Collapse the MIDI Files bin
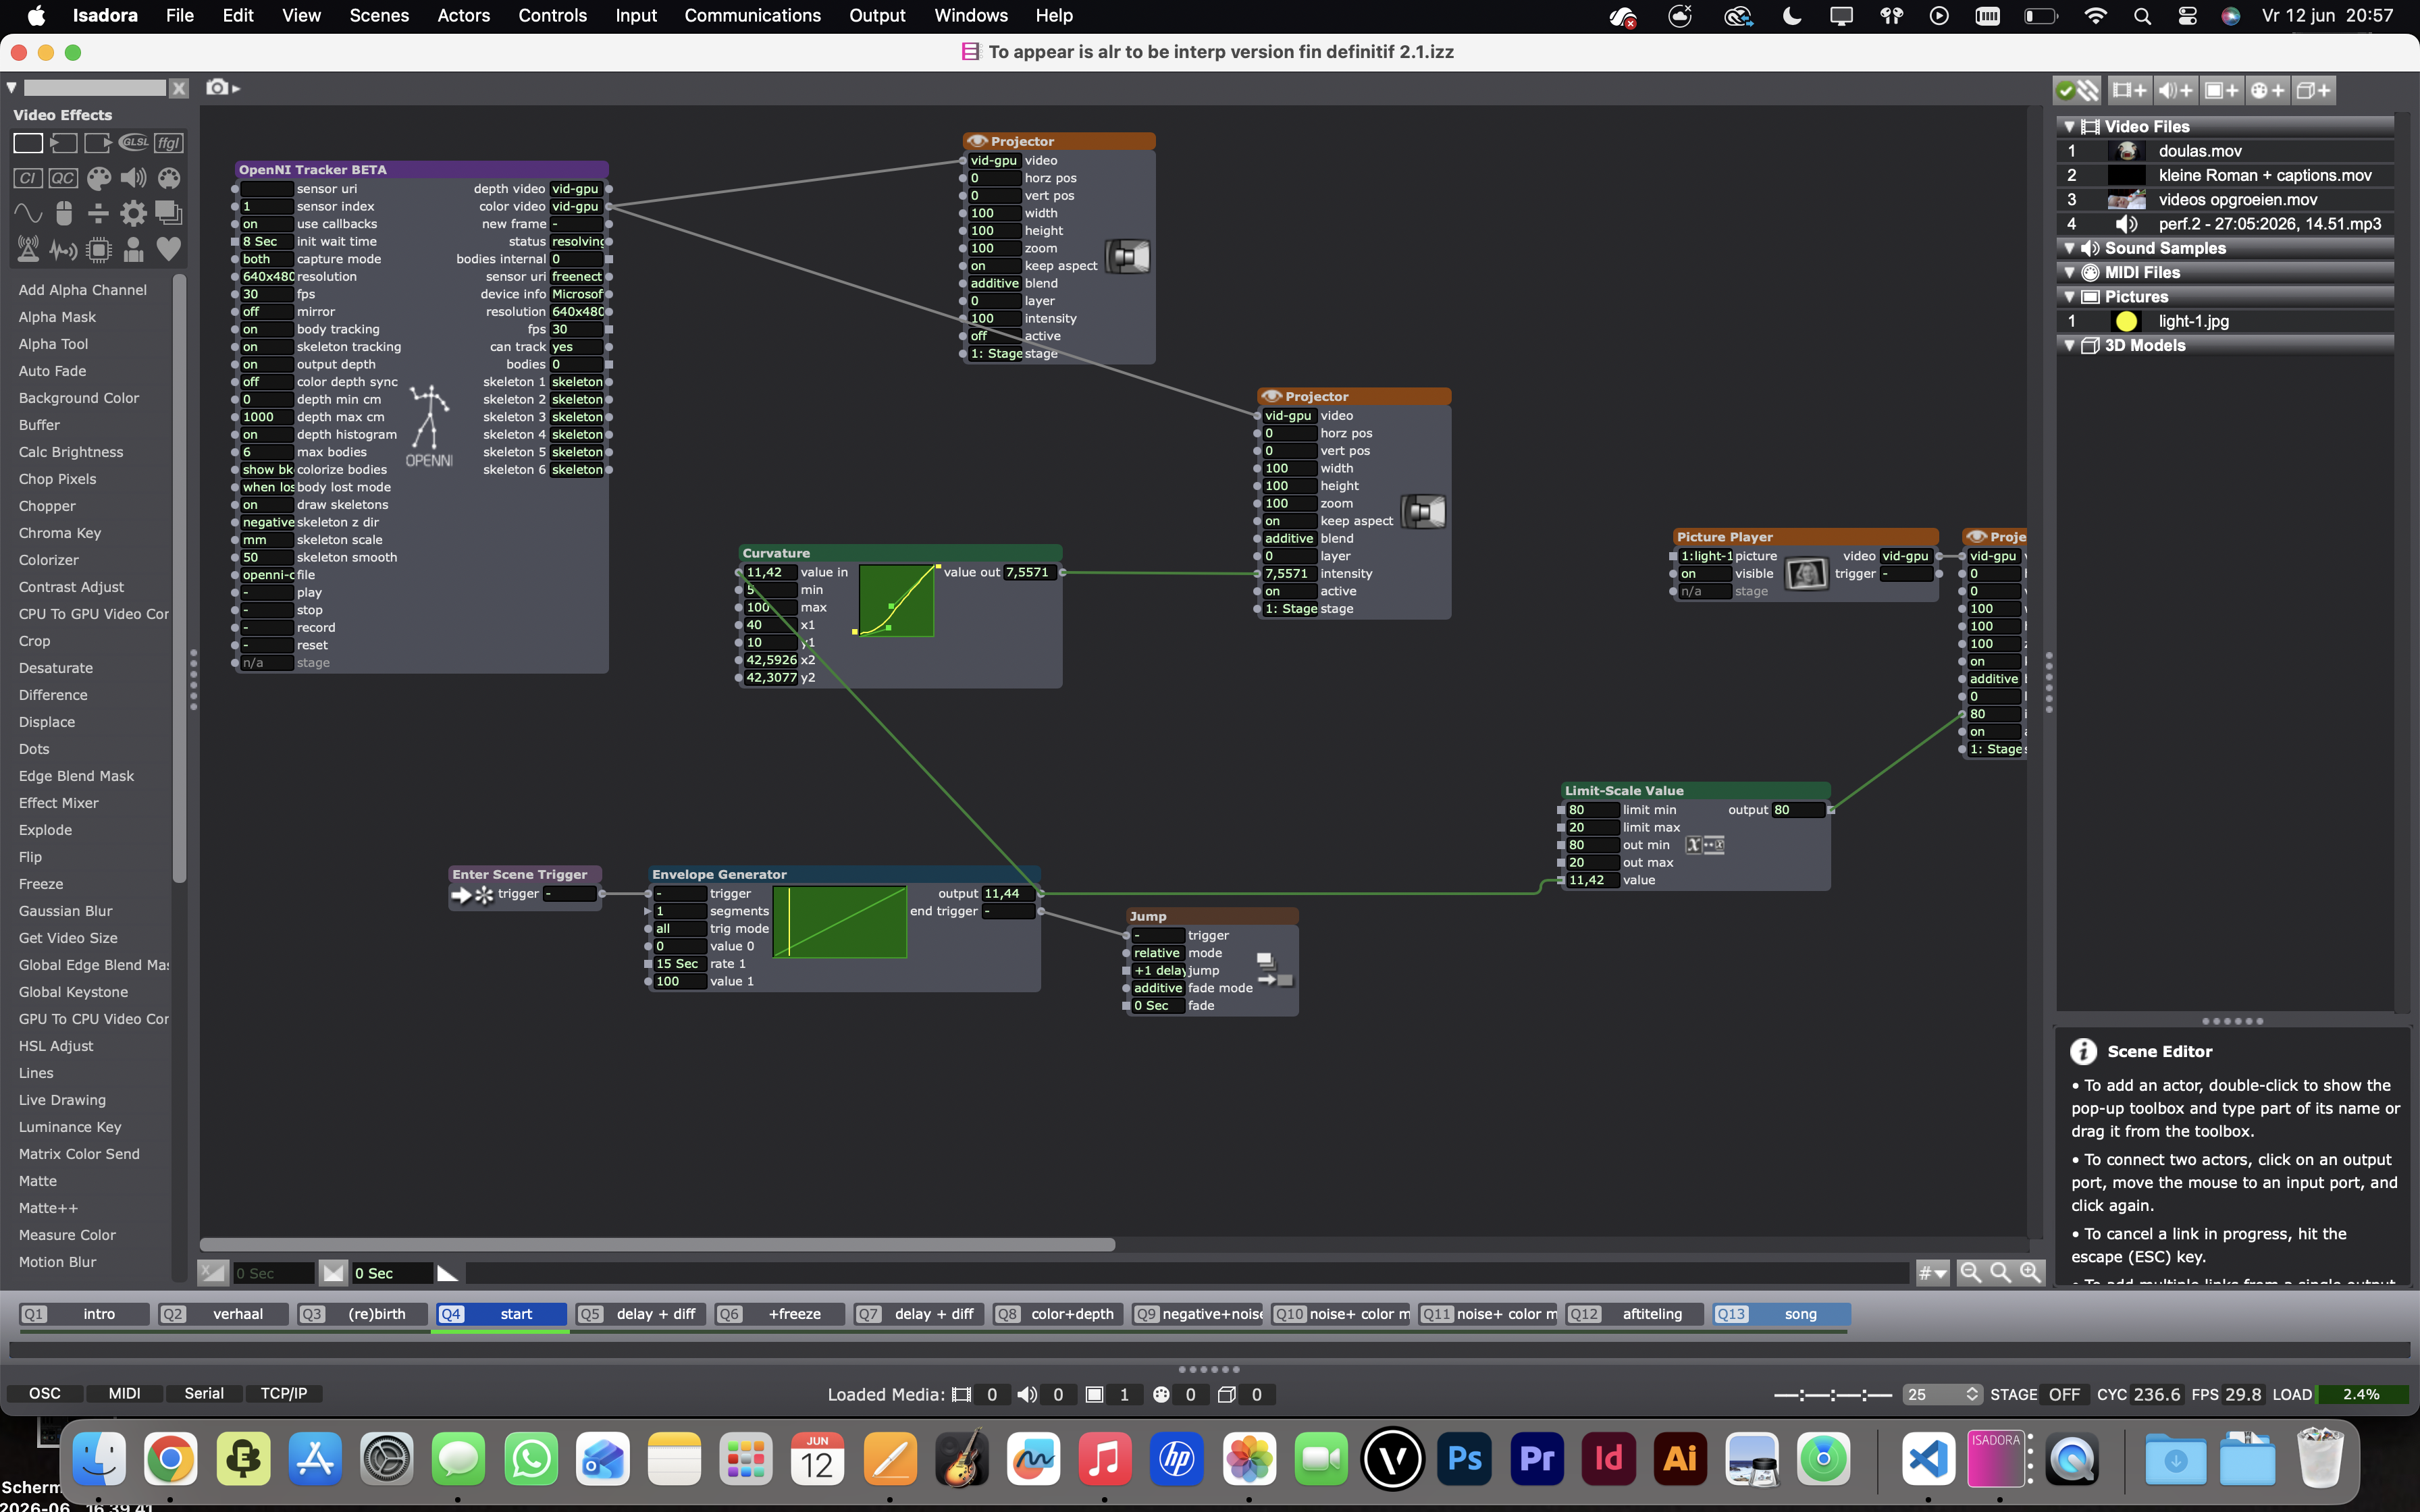 [x=2069, y=272]
